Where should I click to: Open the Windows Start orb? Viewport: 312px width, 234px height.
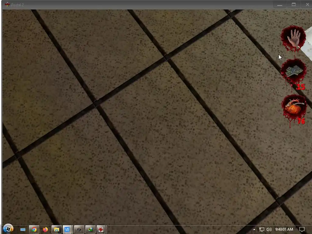click(x=8, y=229)
